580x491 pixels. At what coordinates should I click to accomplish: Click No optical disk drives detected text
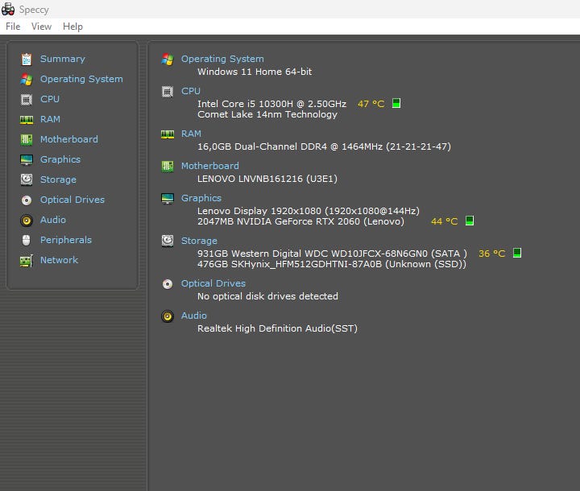tap(267, 296)
